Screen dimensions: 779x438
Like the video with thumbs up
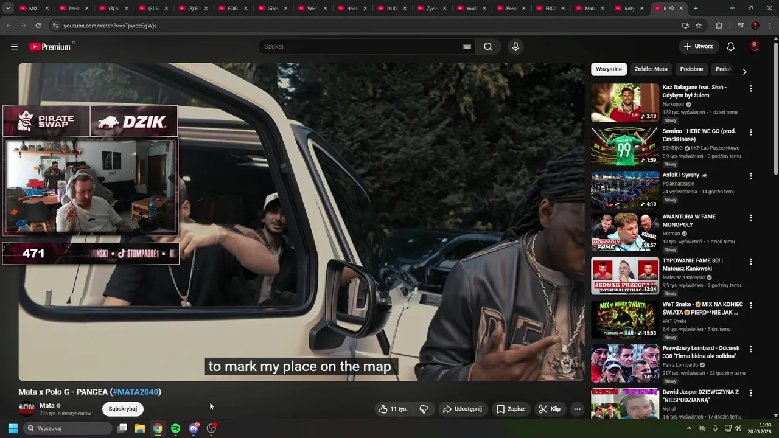(x=393, y=409)
